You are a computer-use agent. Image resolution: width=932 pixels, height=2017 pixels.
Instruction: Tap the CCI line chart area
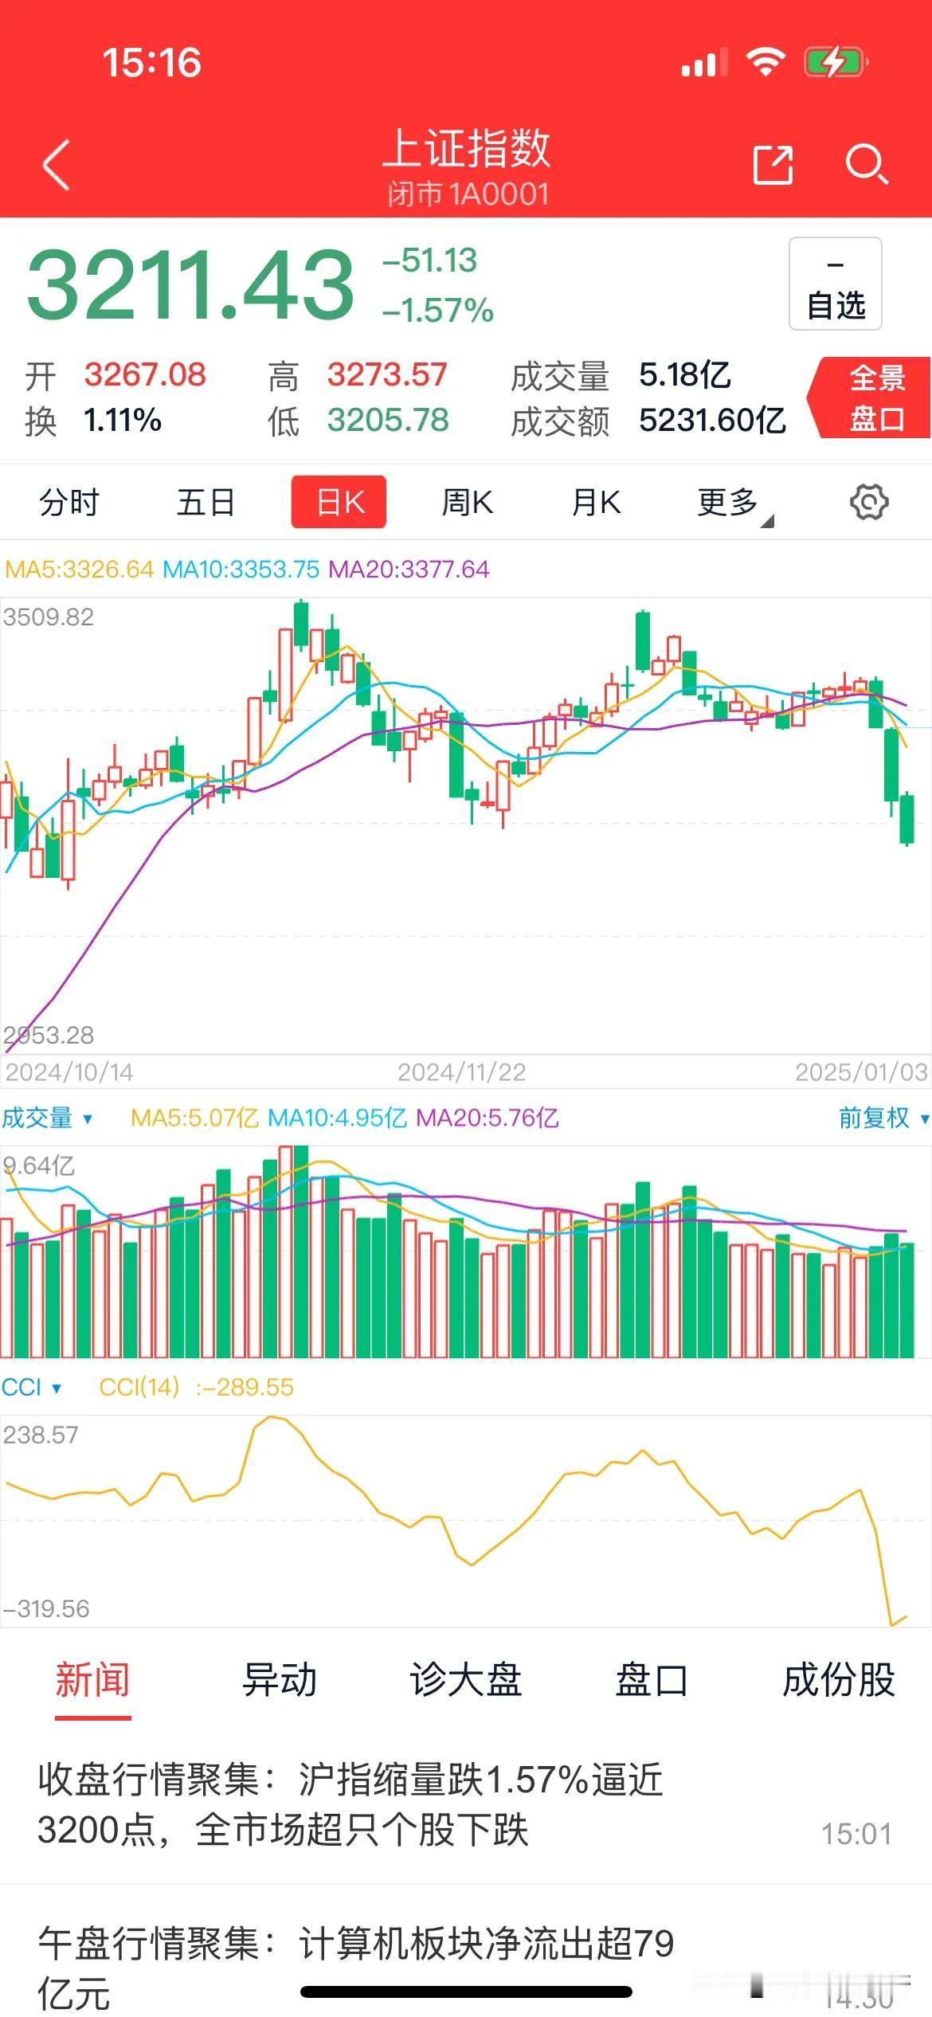click(x=466, y=1521)
